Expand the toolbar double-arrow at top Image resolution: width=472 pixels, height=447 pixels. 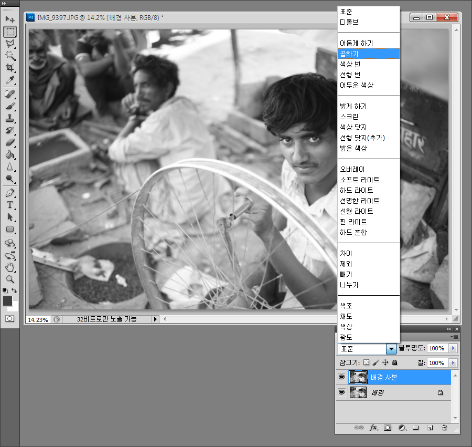pos(4,3)
